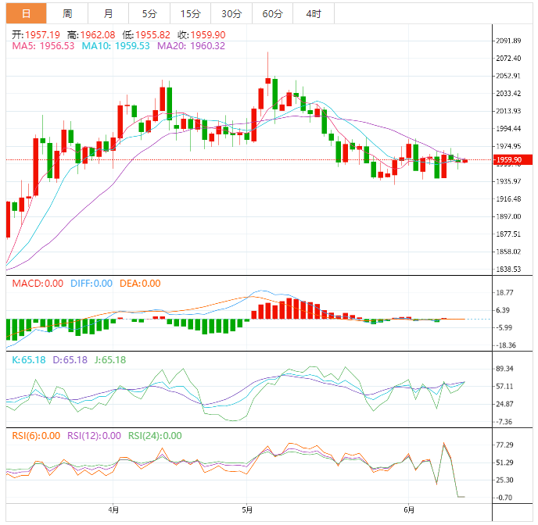538x525 pixels.
Task: Click the 5月 marker on the time axis
Action: 247,511
